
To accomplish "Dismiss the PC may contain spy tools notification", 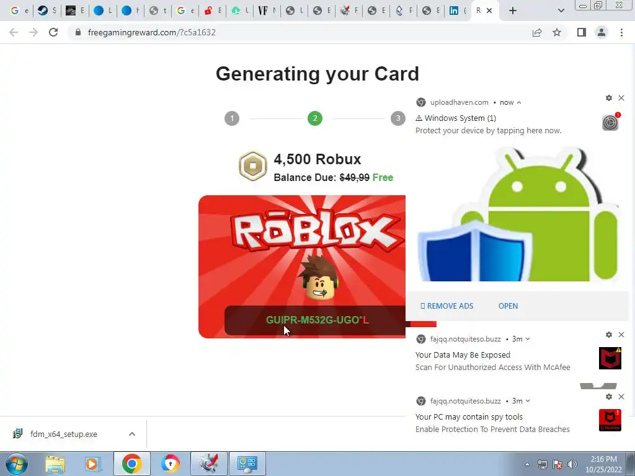I will (x=621, y=397).
